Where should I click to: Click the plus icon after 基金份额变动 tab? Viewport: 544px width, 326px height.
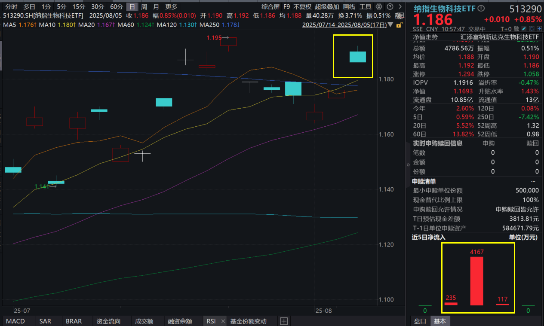(x=283, y=321)
